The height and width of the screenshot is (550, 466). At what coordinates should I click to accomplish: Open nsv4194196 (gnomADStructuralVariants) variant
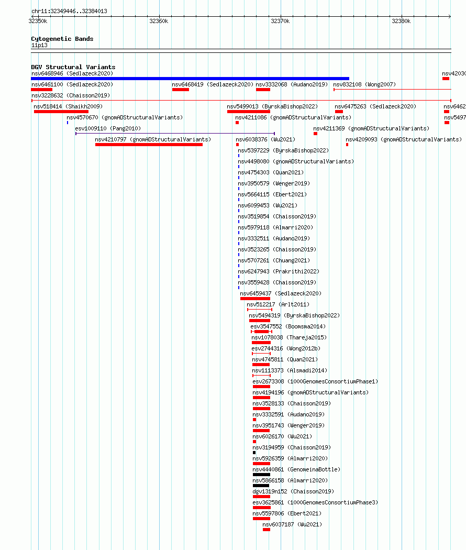tap(310, 392)
